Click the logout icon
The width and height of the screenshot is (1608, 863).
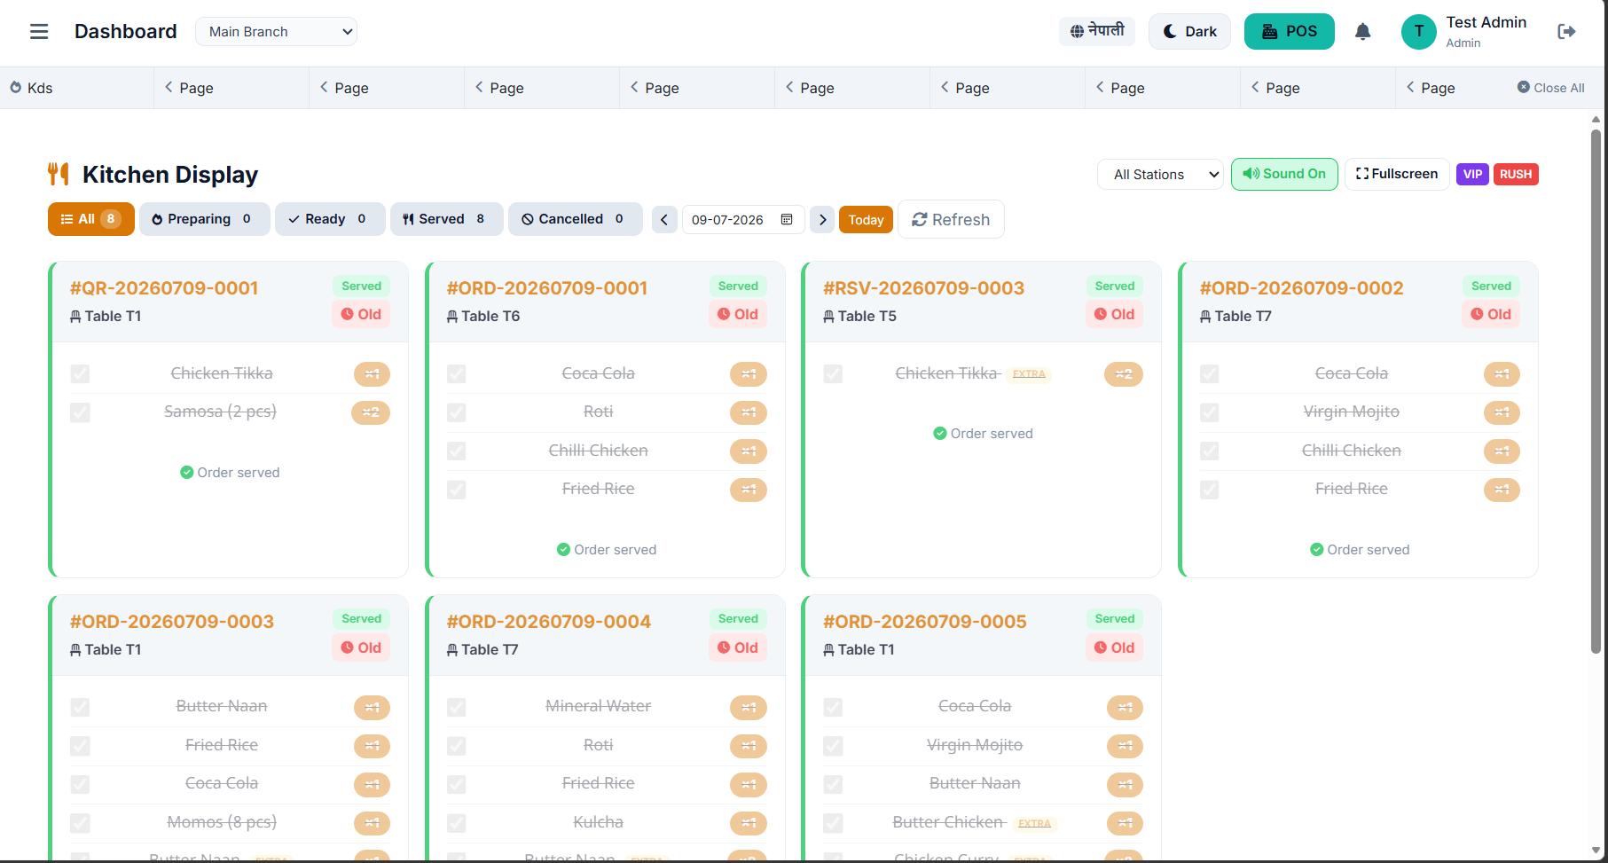pos(1566,32)
